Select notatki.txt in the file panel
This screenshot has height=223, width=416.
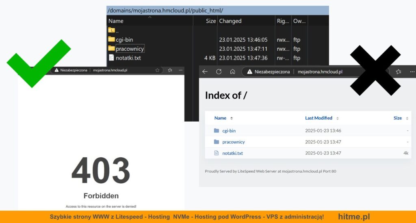pos(128,58)
